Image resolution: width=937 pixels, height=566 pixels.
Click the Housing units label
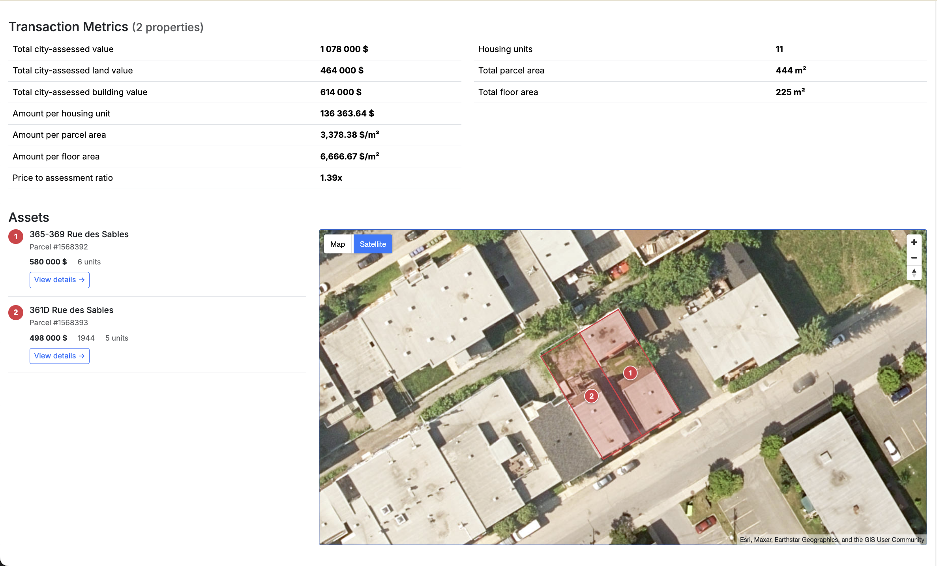[505, 49]
